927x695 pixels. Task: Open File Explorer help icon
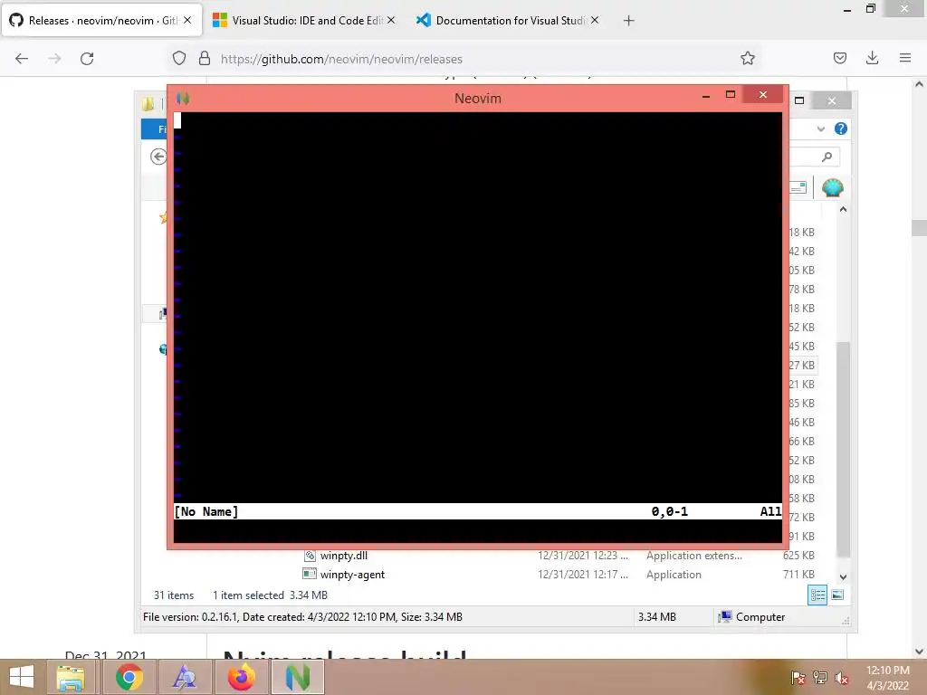[840, 129]
